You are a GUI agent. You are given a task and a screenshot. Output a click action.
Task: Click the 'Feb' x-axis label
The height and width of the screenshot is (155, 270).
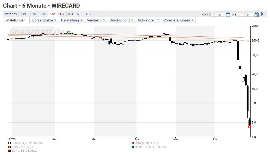pos(55,139)
